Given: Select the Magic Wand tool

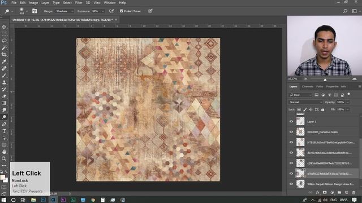Looking at the screenshot, I should (4, 47).
